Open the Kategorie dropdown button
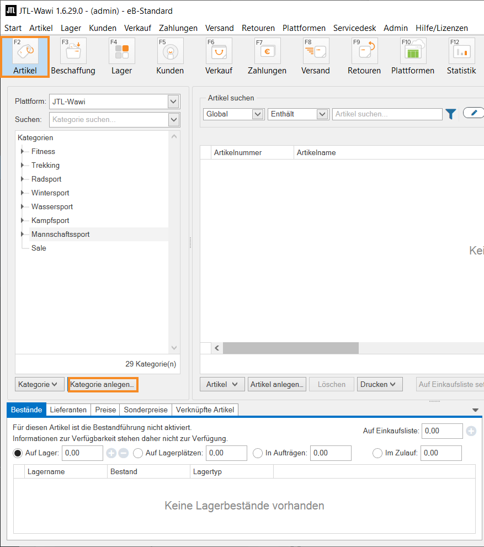Viewport: 484px width, 547px height. click(x=39, y=384)
